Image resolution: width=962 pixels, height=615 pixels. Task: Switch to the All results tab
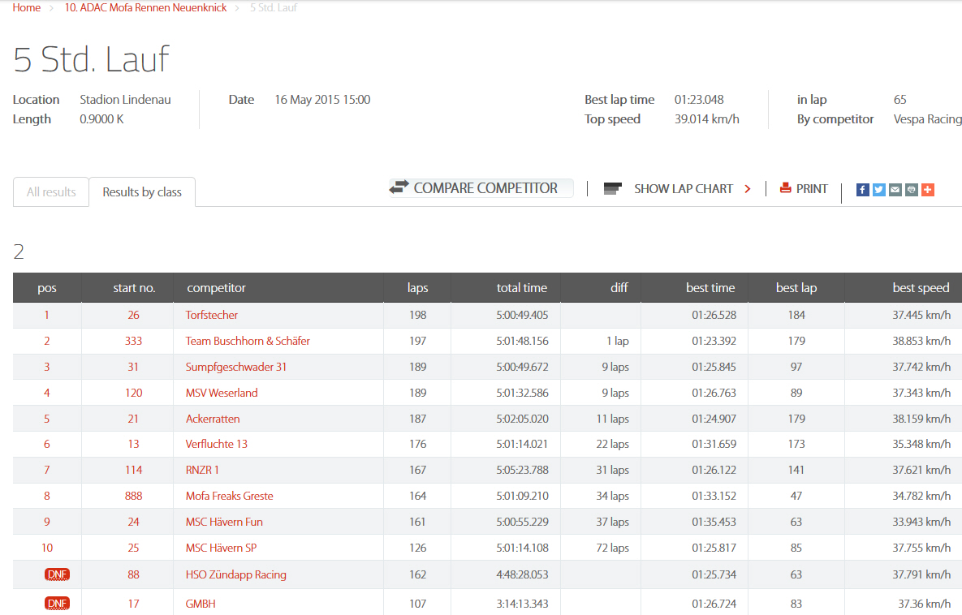[51, 192]
